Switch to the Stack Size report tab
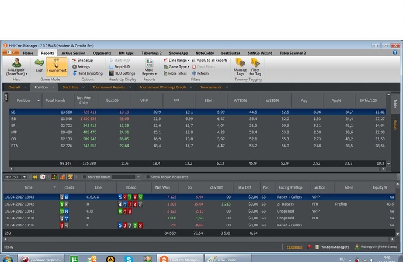The image size is (409, 262). (x=70, y=87)
